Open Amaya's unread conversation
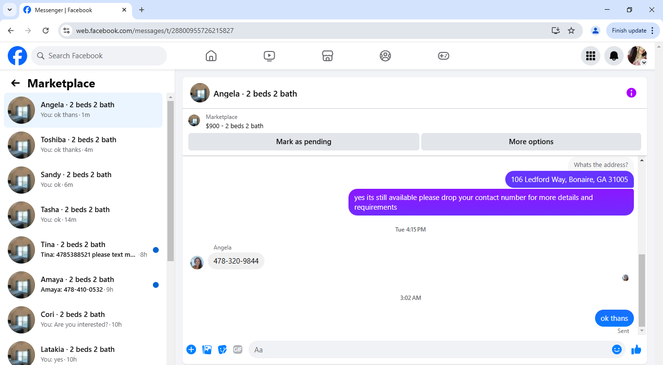This screenshot has height=365, width=663. coord(83,285)
